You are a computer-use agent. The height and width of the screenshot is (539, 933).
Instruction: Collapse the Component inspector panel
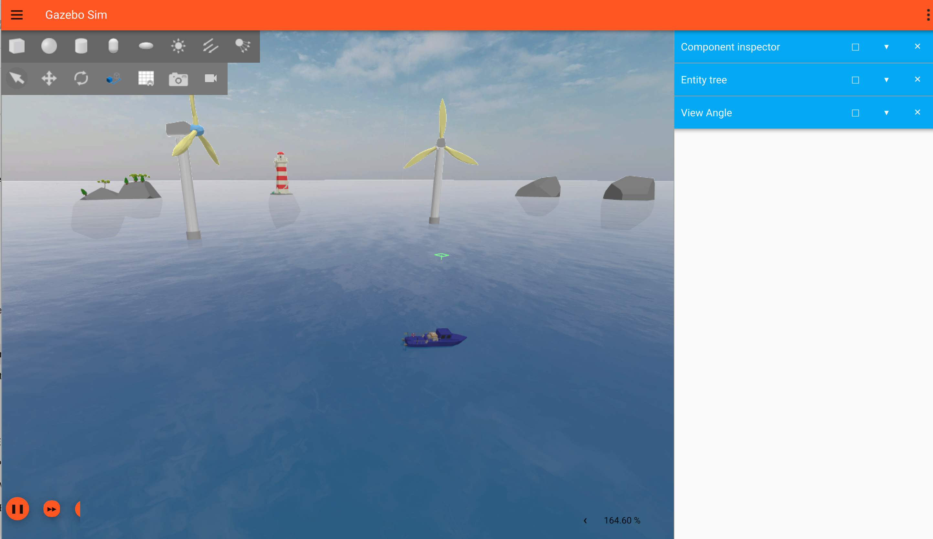tap(886, 47)
